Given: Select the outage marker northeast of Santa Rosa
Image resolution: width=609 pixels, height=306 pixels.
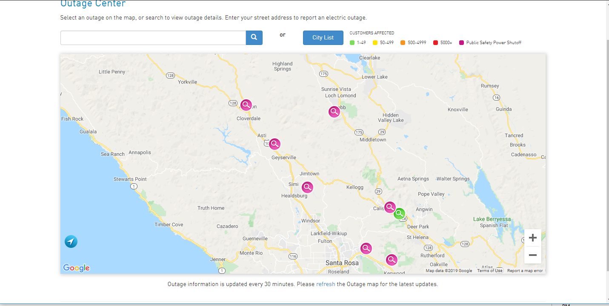Looking at the screenshot, I should coord(366,248).
